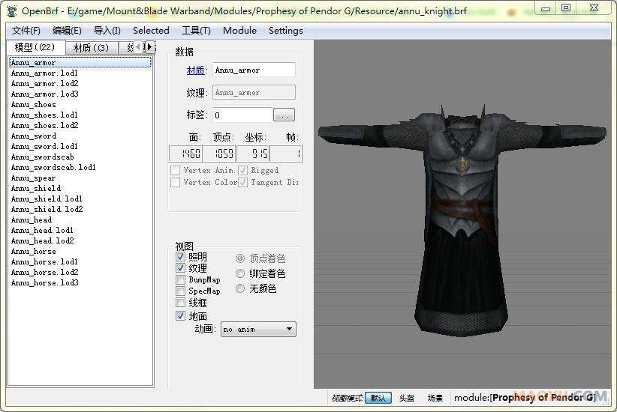Enable the SpecMap checkbox

tap(180, 291)
